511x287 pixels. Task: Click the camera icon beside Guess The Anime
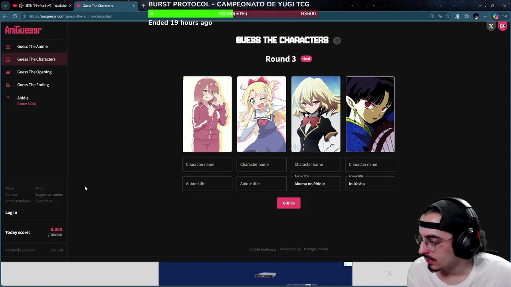click(8, 47)
